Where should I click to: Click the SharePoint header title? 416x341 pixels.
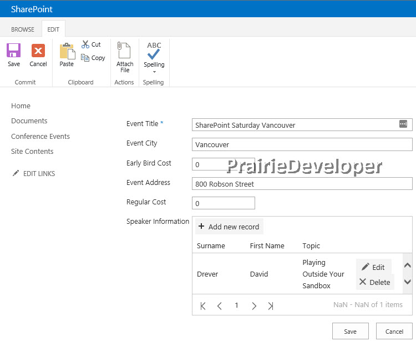32,9
